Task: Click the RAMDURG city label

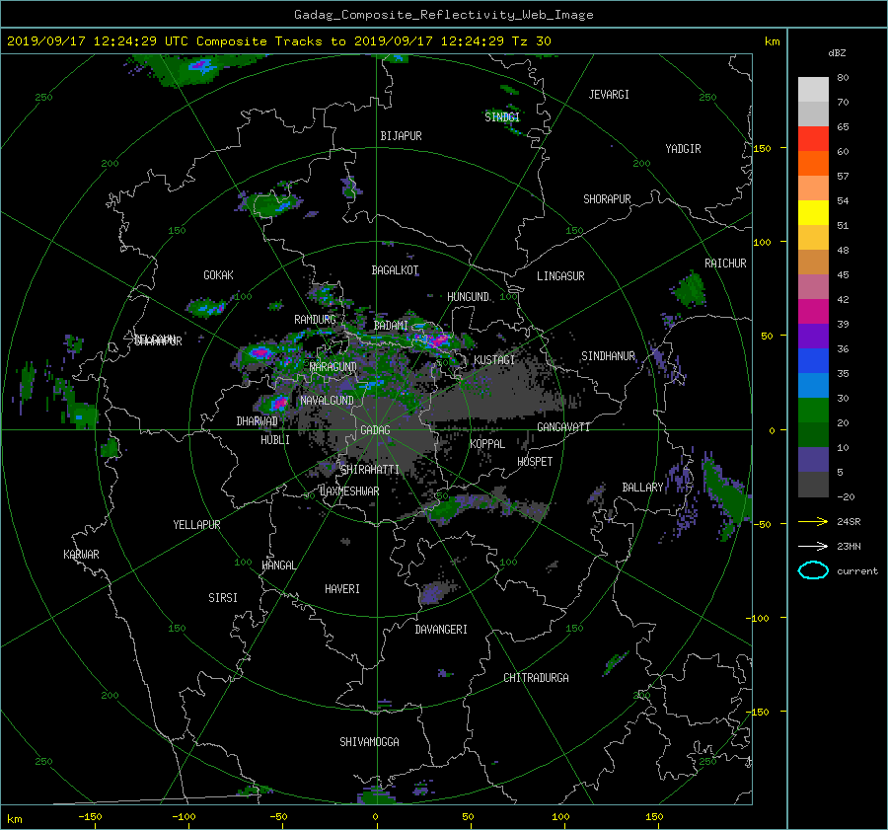Action: [x=315, y=320]
